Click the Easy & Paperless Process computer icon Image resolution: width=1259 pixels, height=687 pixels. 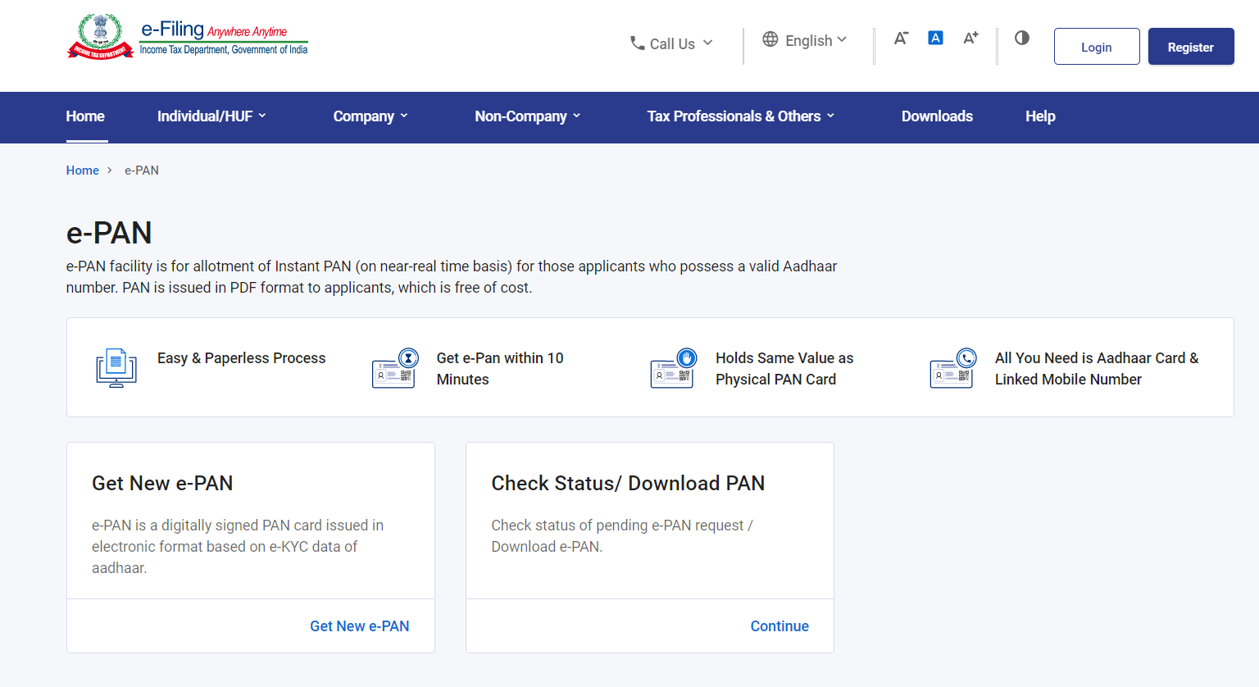tap(116, 367)
